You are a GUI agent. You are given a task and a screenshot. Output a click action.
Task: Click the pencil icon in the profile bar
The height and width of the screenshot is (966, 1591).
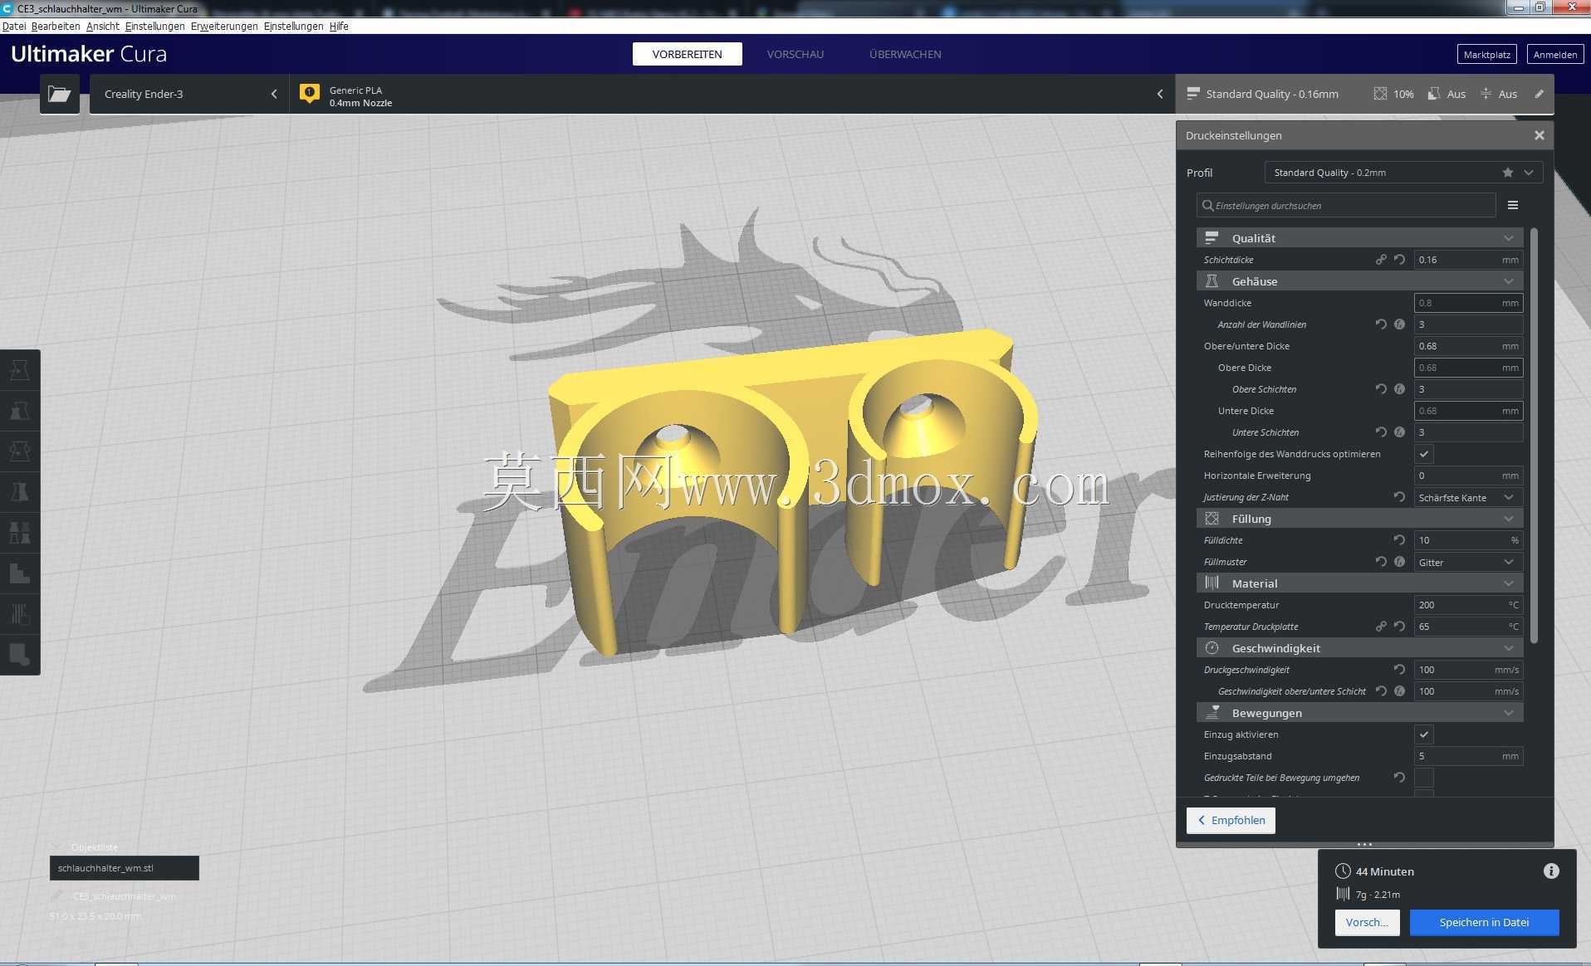(1539, 94)
